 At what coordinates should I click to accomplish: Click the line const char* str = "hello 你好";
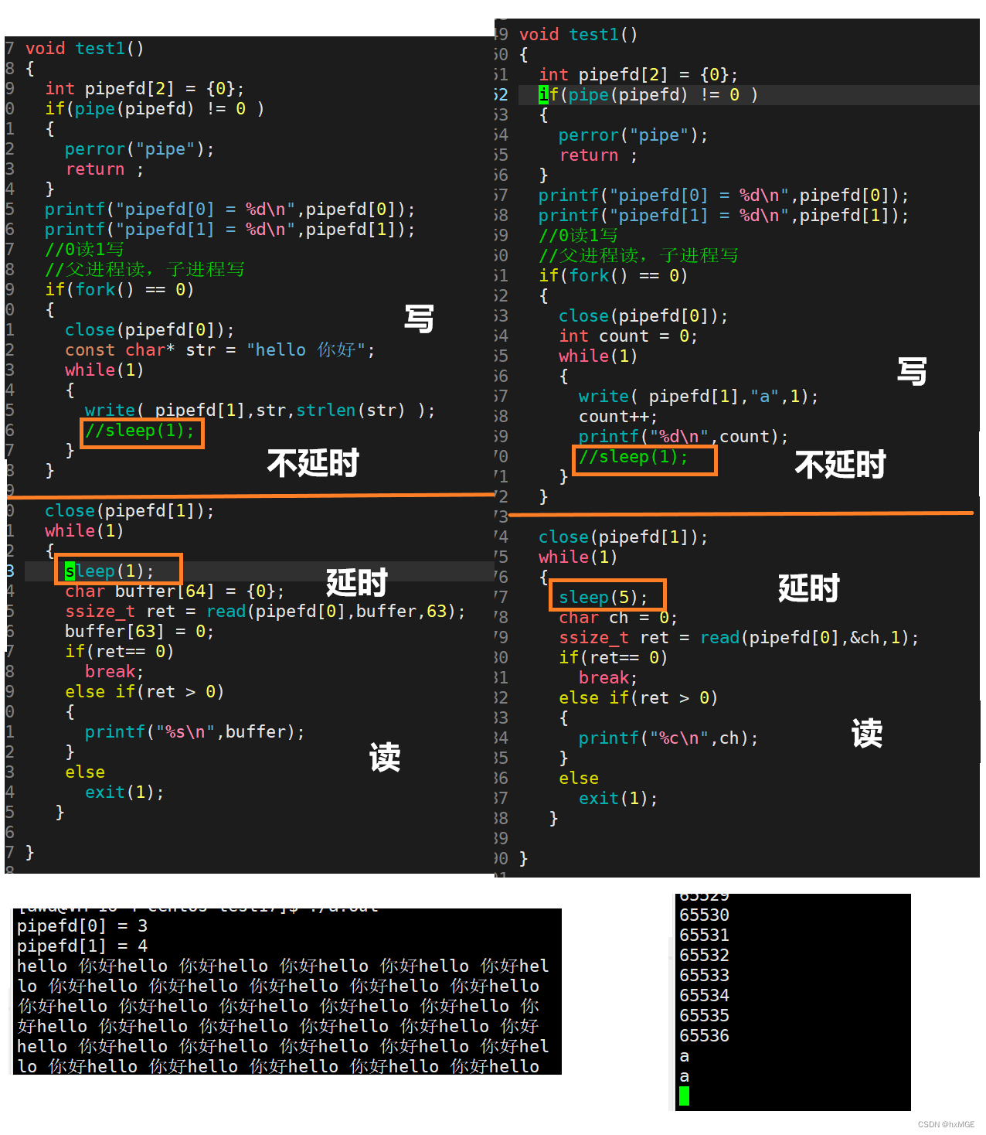pos(220,350)
